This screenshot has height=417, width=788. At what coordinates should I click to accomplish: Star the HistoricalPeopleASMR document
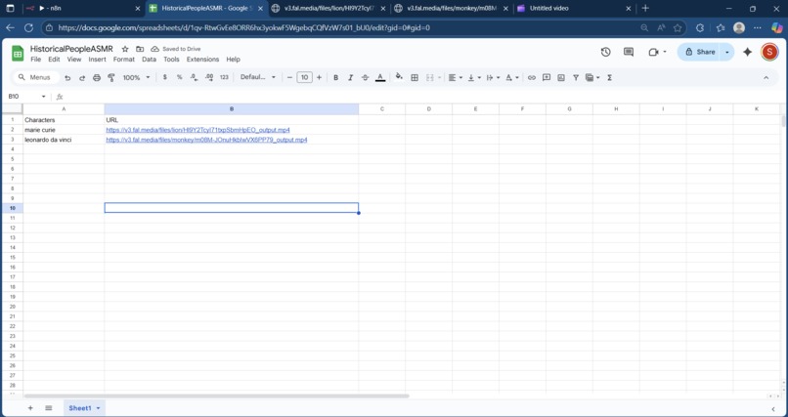coord(125,49)
